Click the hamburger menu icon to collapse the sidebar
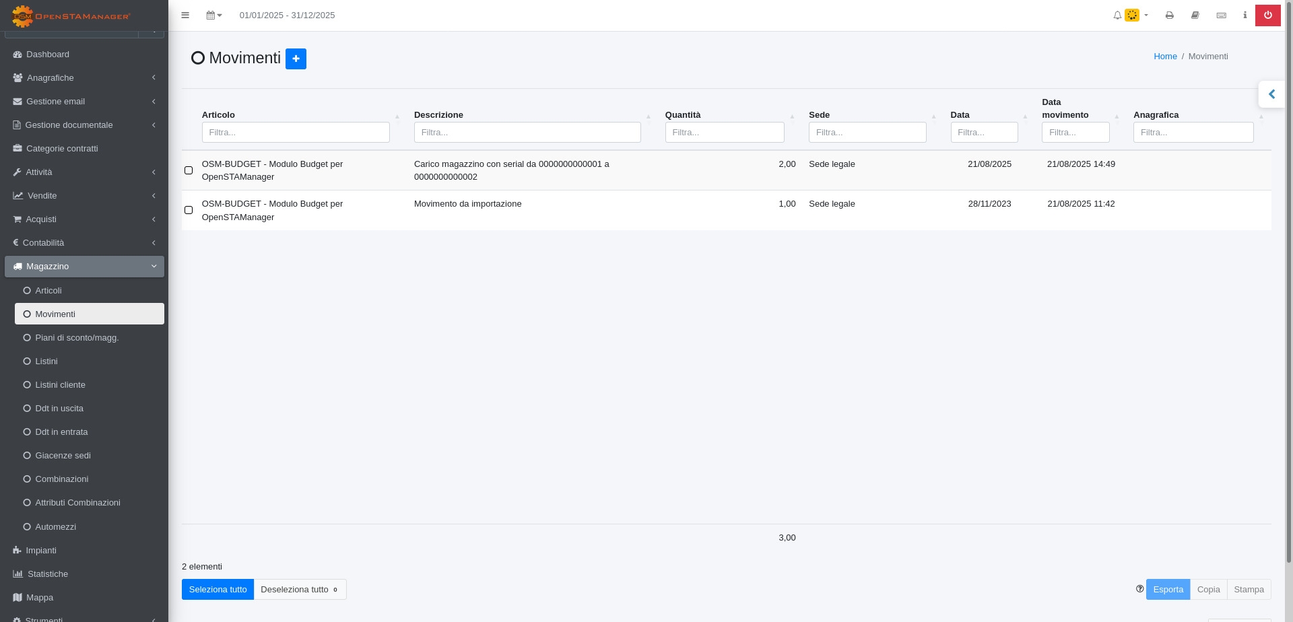The width and height of the screenshot is (1293, 622). [185, 15]
